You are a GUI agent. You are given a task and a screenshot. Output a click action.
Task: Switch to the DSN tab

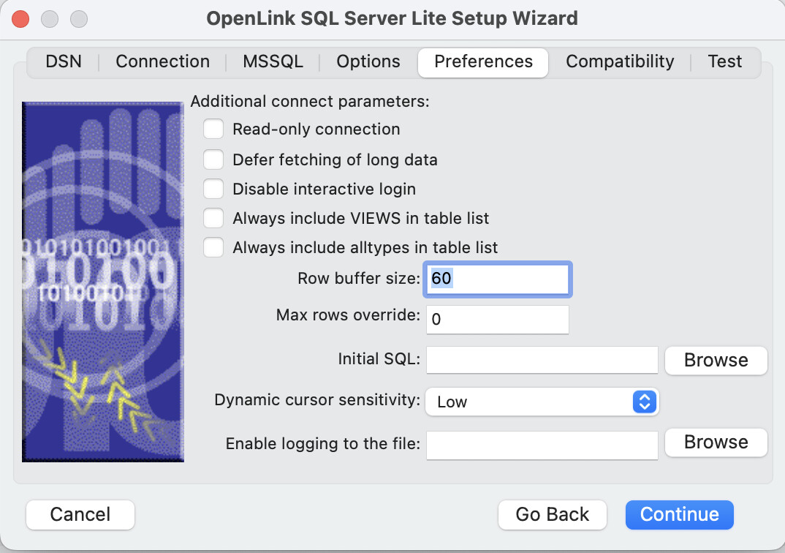(x=63, y=62)
